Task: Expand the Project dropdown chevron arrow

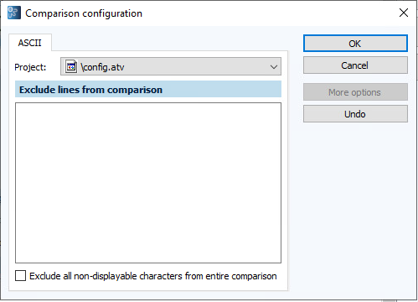Action: click(274, 67)
